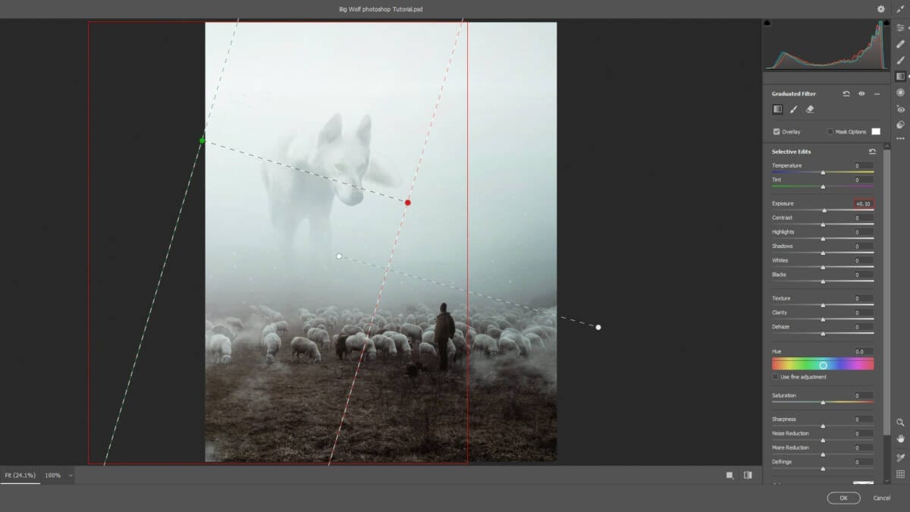Viewport: 910px width, 512px height.
Task: Choose the Zoom magnifier tool
Action: click(900, 422)
